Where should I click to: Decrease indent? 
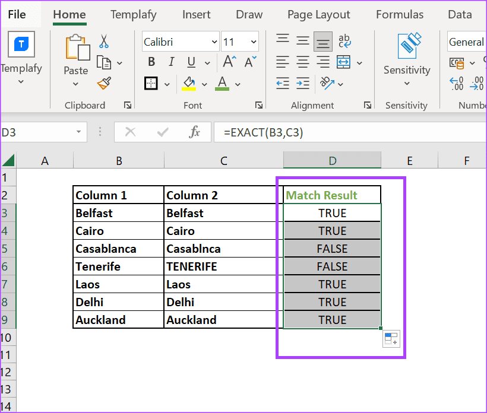coord(283,84)
